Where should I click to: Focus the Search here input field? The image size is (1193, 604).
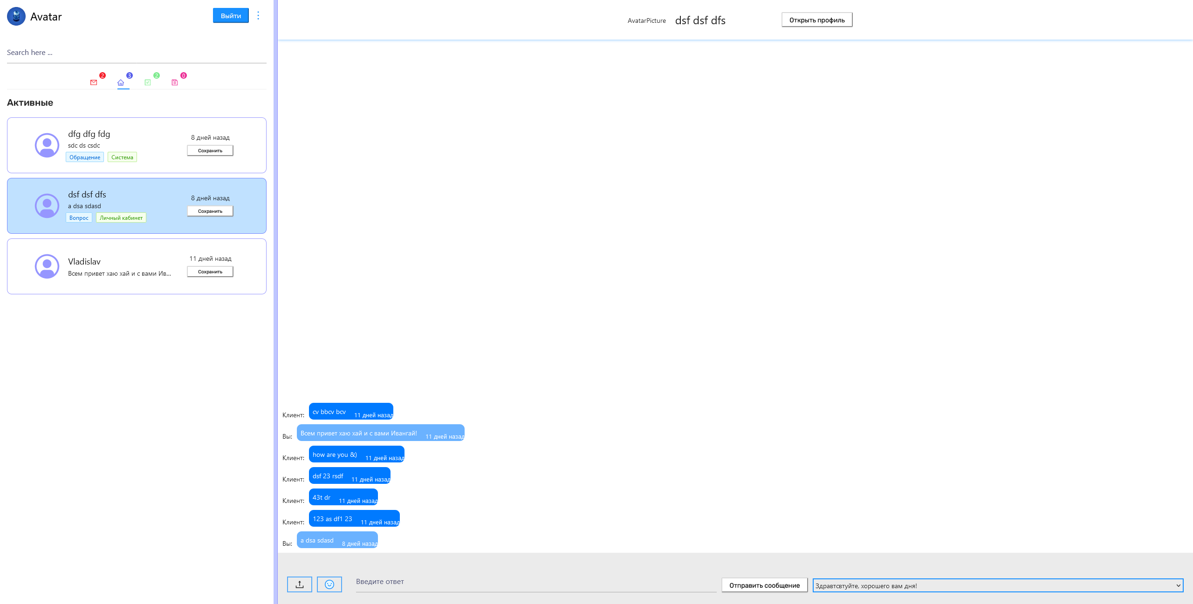[x=137, y=53]
